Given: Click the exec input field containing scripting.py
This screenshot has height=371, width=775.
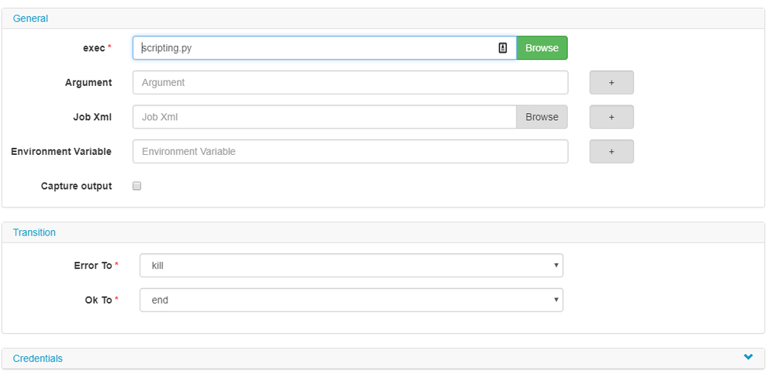Looking at the screenshot, I should pyautogui.click(x=314, y=48).
